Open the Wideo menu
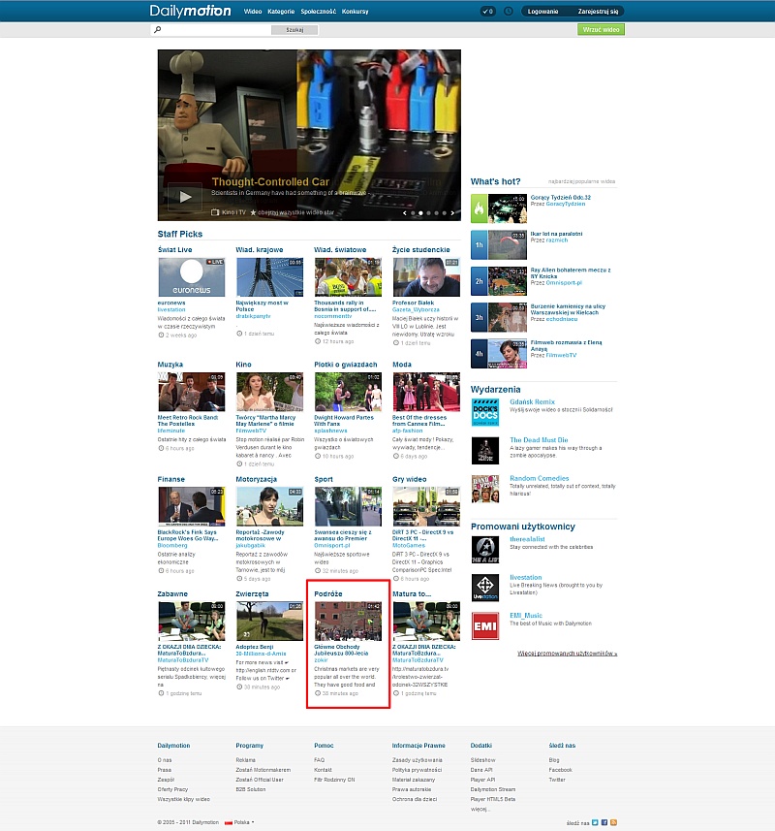This screenshot has height=831, width=775. tap(253, 11)
